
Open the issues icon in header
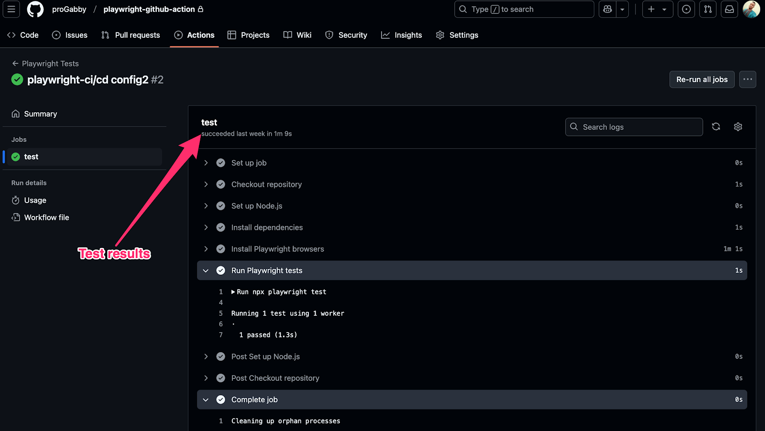pyautogui.click(x=687, y=9)
